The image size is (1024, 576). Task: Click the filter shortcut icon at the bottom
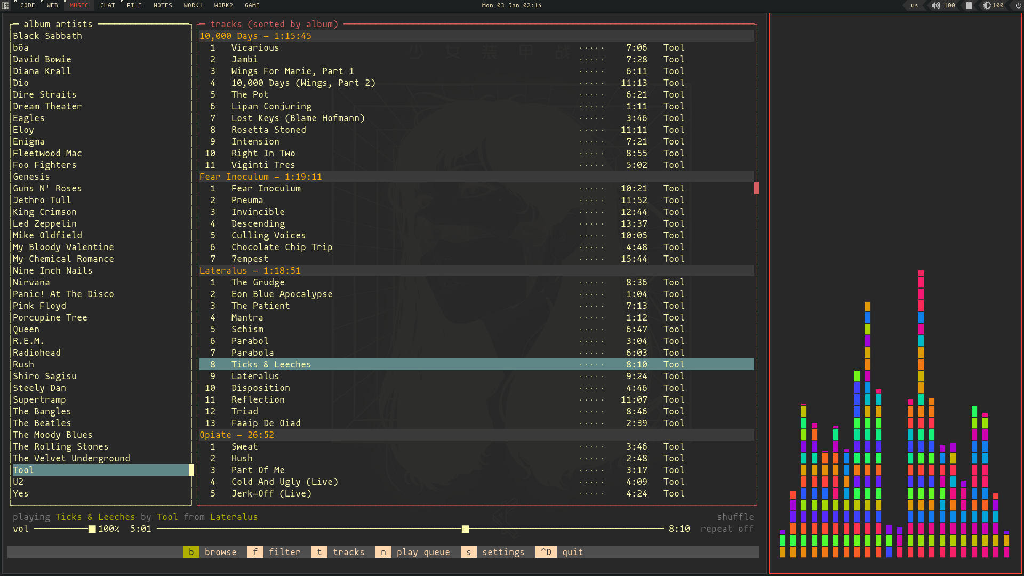pyautogui.click(x=254, y=552)
